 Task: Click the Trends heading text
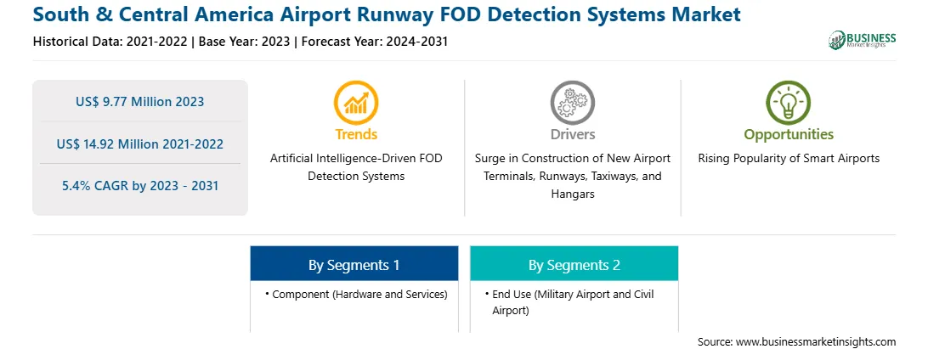[356, 134]
